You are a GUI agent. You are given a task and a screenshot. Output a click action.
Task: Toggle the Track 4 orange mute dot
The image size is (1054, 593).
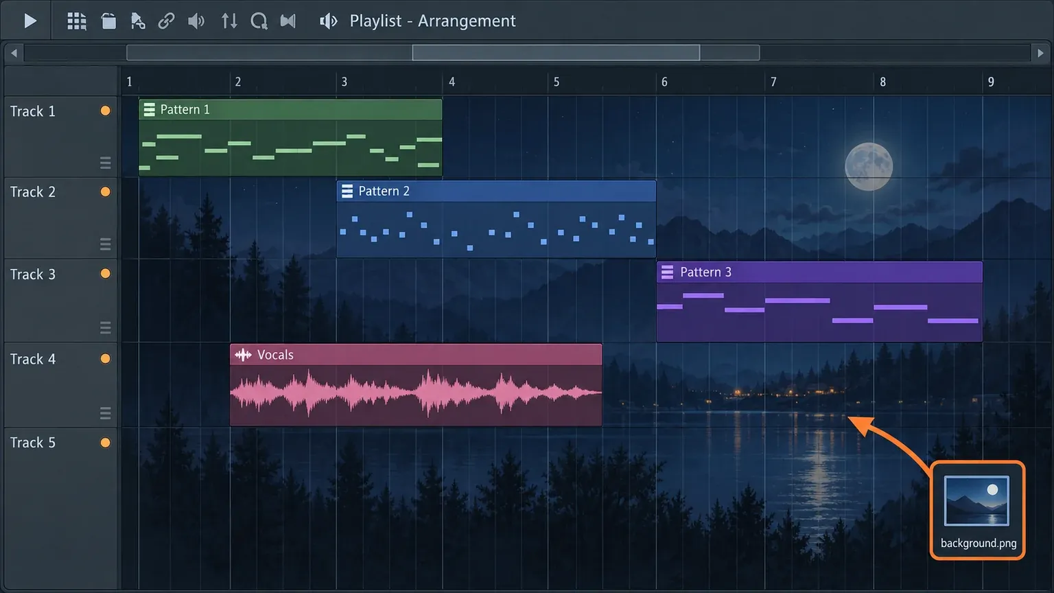coord(105,358)
